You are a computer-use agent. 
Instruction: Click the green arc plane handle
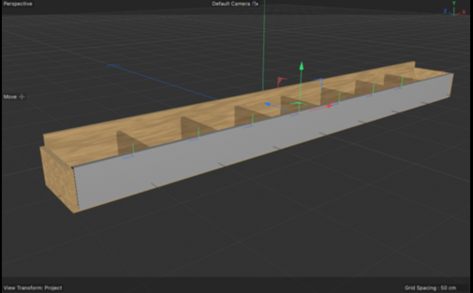pyautogui.click(x=298, y=104)
